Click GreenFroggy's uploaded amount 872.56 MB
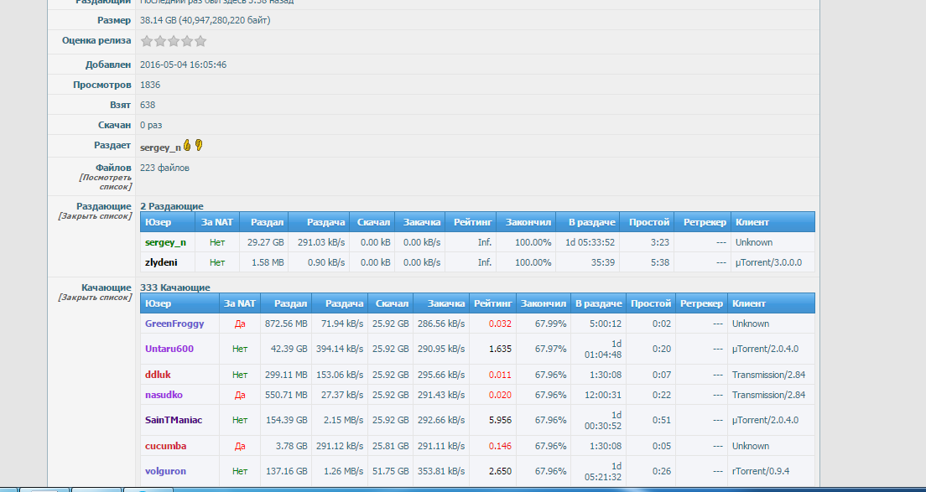The height and width of the screenshot is (492, 926). [286, 324]
